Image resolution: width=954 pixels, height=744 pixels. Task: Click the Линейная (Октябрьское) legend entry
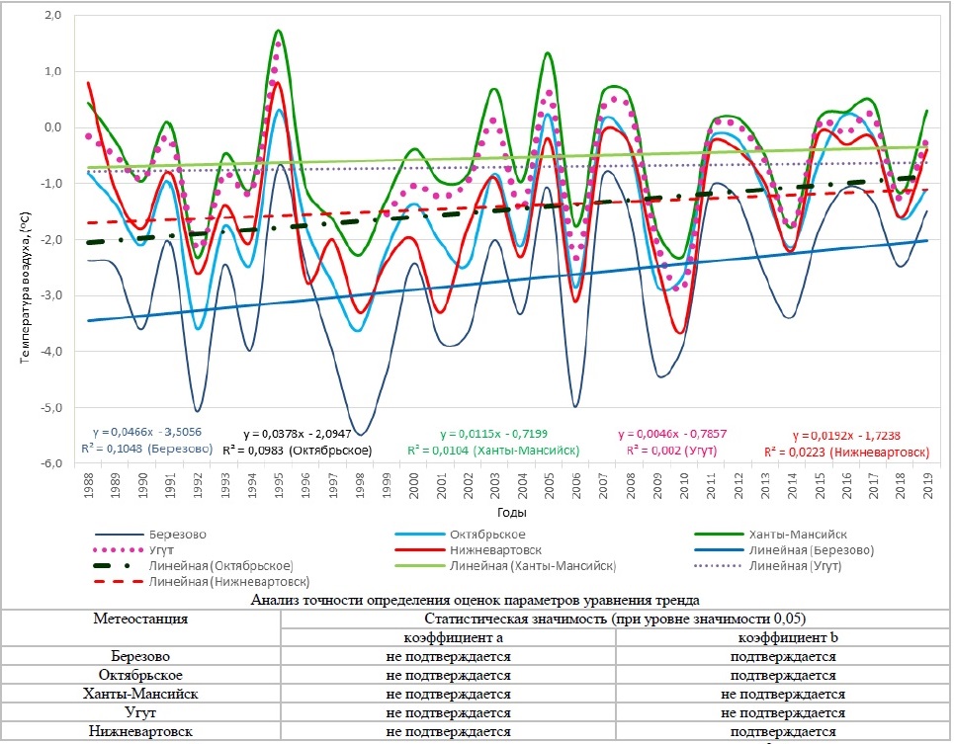[x=219, y=566]
